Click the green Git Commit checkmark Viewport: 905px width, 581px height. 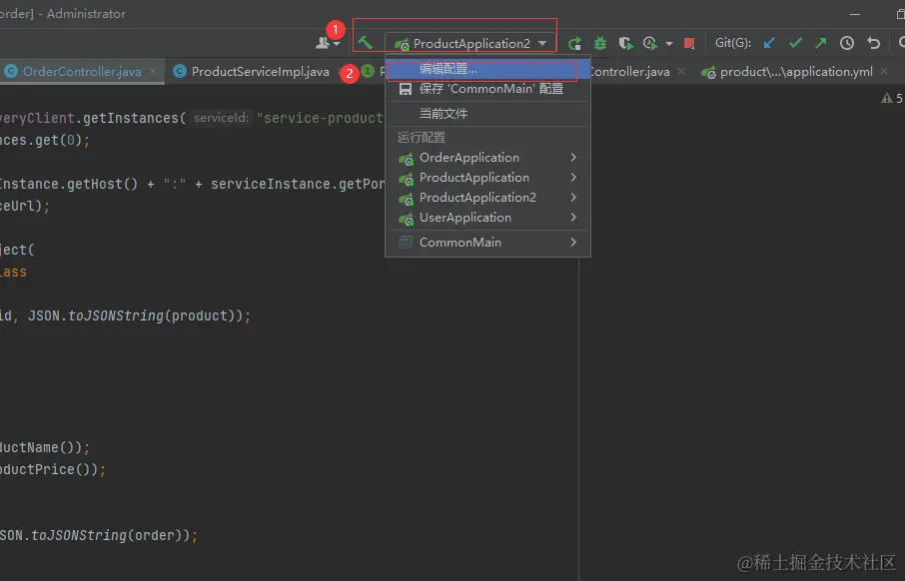coord(795,43)
